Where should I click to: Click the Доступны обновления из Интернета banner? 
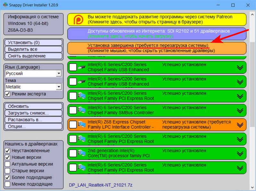(x=157, y=34)
